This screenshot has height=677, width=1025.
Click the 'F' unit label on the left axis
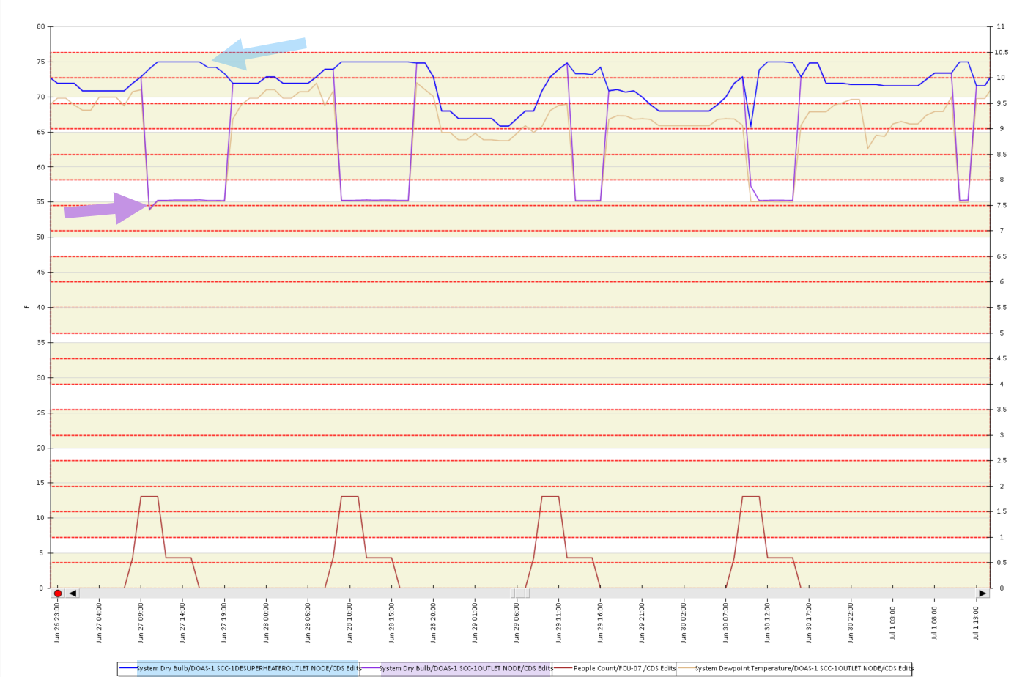coord(27,307)
